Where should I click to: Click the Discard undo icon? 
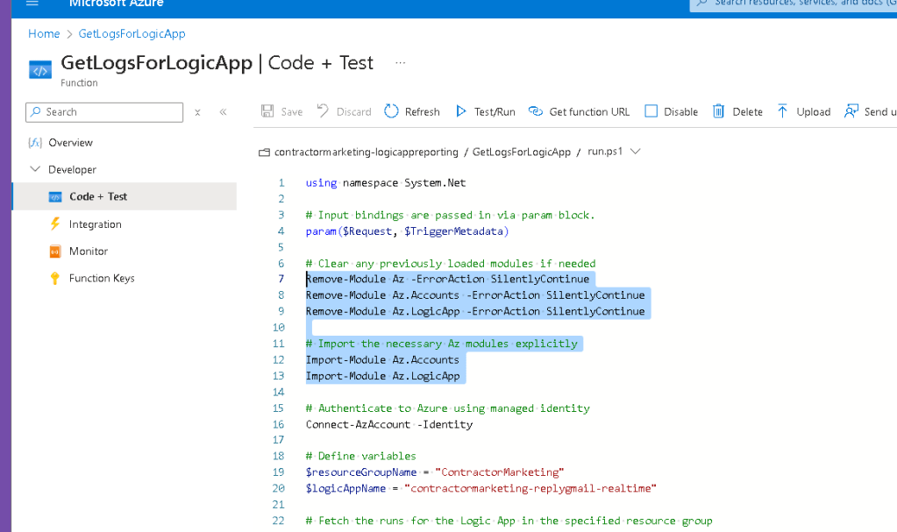(323, 111)
